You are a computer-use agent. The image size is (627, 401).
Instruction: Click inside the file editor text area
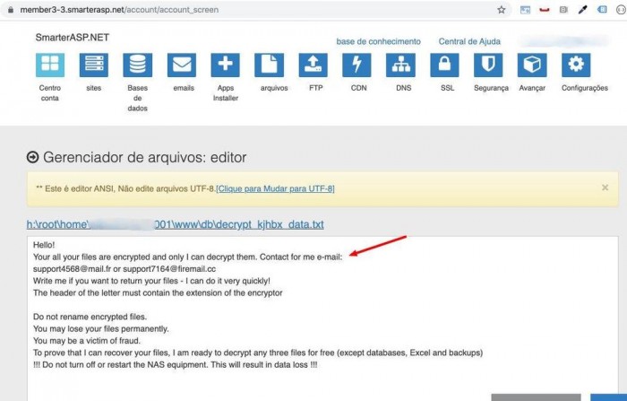point(322,318)
